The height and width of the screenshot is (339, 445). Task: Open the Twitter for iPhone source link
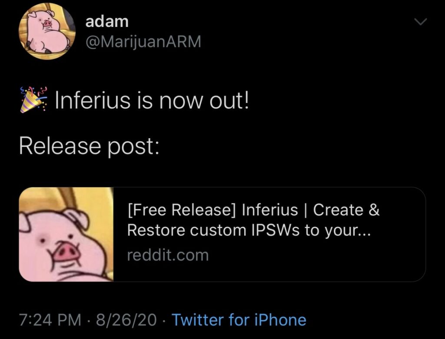[239, 320]
